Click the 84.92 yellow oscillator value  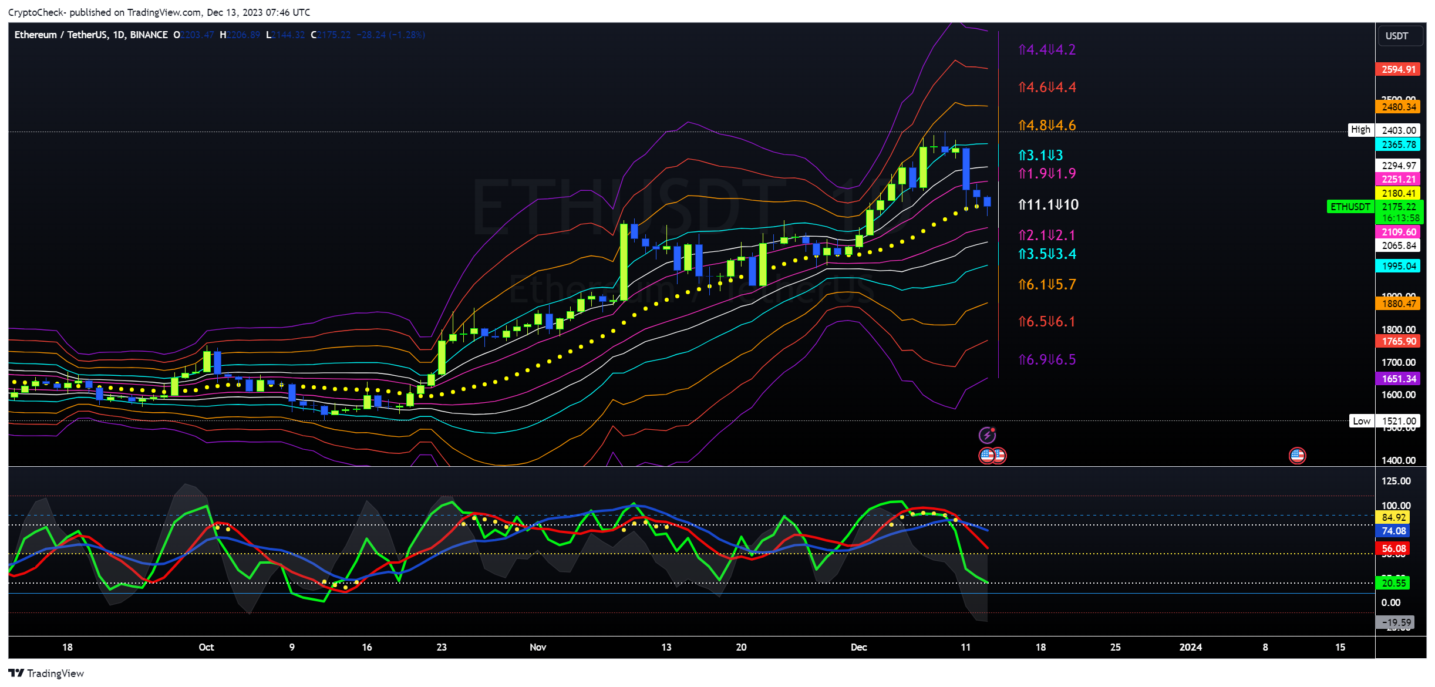(x=1393, y=517)
